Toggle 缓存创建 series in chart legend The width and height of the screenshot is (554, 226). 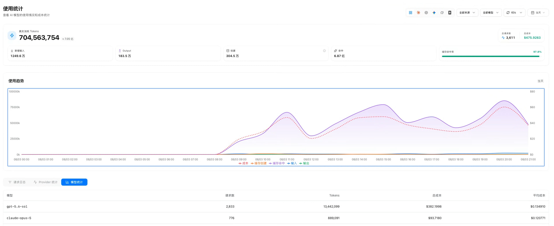[x=259, y=163]
